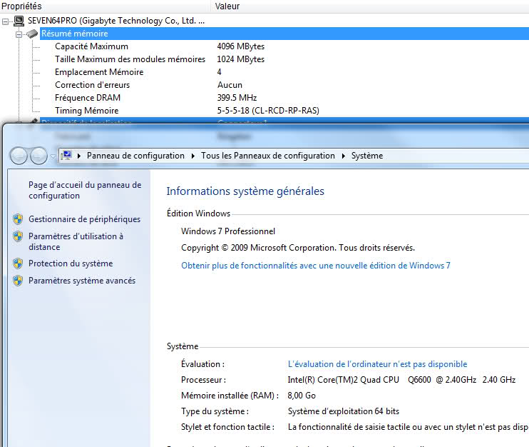Viewport: 529px width, 447px height.
Task: Click shield icon beside Paramètres d'utilisation à distance
Action: (x=18, y=236)
